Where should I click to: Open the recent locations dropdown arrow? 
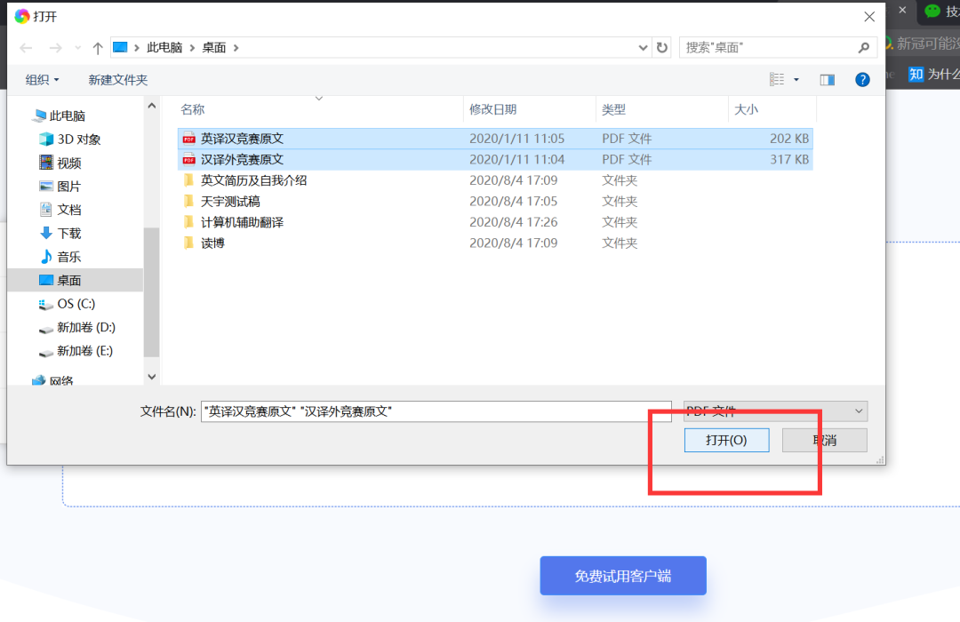pyautogui.click(x=77, y=48)
